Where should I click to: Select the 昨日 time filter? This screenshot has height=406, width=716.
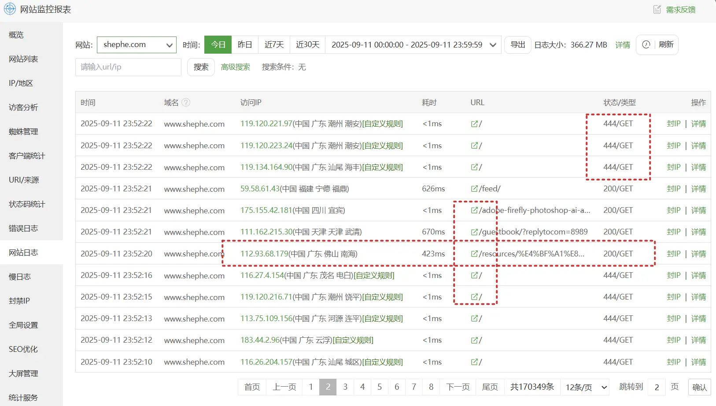pyautogui.click(x=245, y=45)
